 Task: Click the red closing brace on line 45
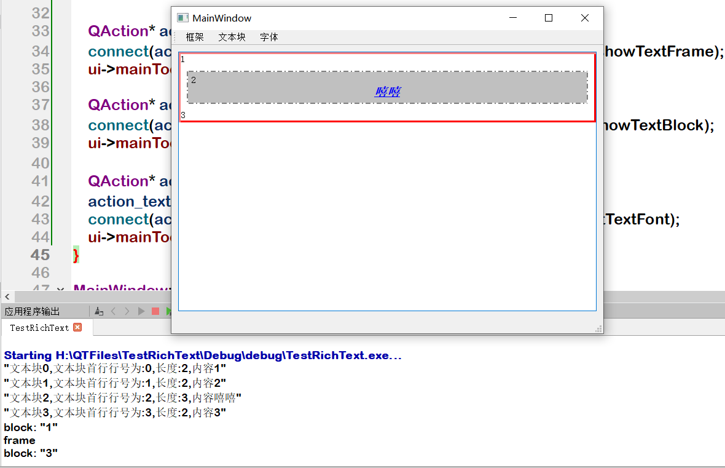pos(76,255)
